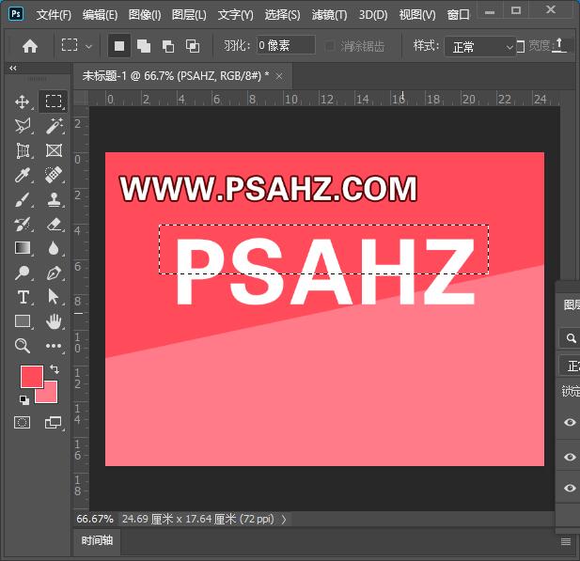Open the 3D(D) menu
The height and width of the screenshot is (561, 580).
click(373, 15)
